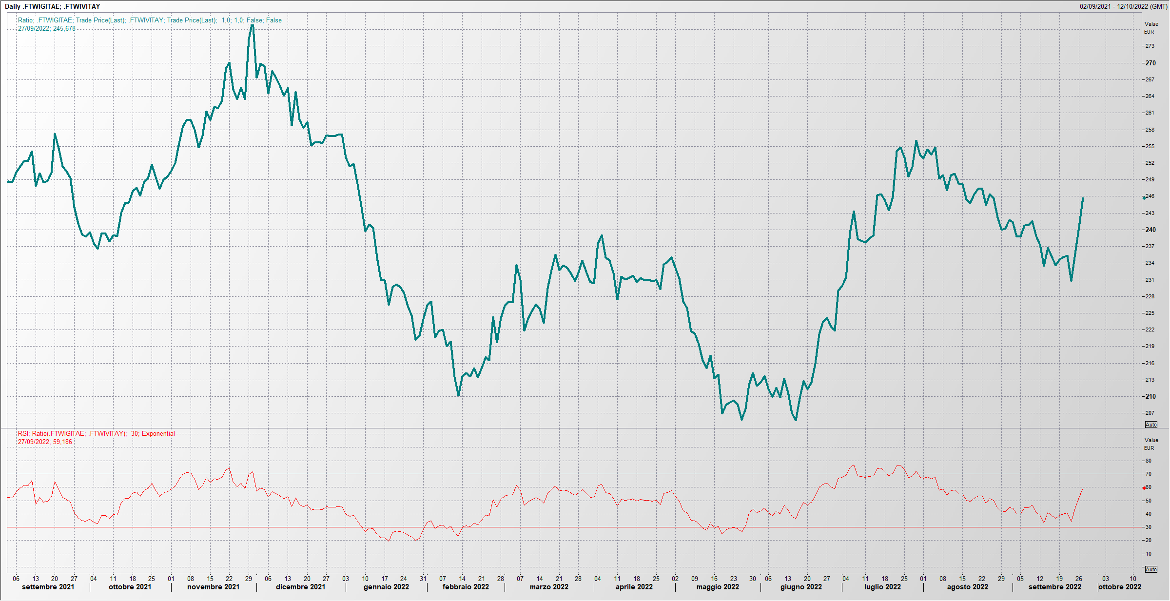Select the chart title Daily .FTWIGITAE; .FTWIVITAY

click(x=52, y=6)
